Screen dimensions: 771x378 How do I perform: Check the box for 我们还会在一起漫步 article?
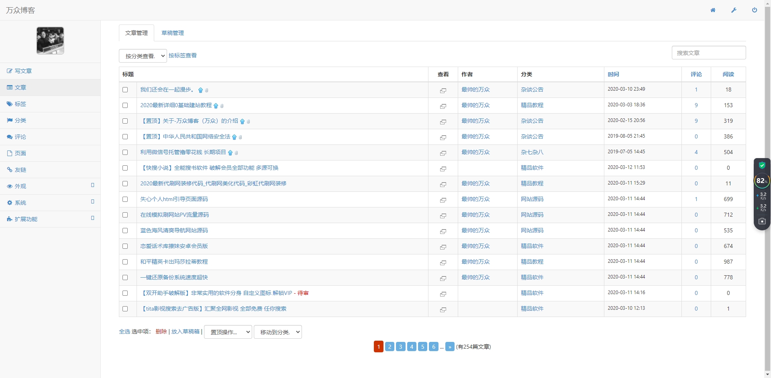point(125,90)
